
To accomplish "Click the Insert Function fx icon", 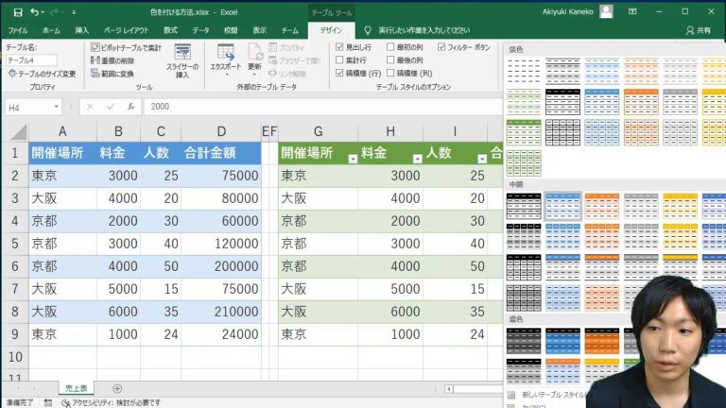I will [x=131, y=107].
